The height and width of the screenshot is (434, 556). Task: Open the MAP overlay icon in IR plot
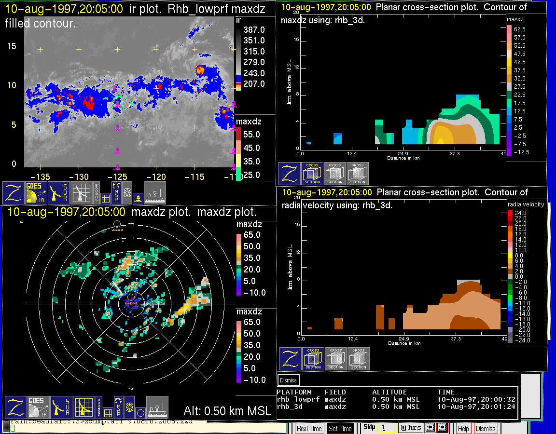coord(116,192)
